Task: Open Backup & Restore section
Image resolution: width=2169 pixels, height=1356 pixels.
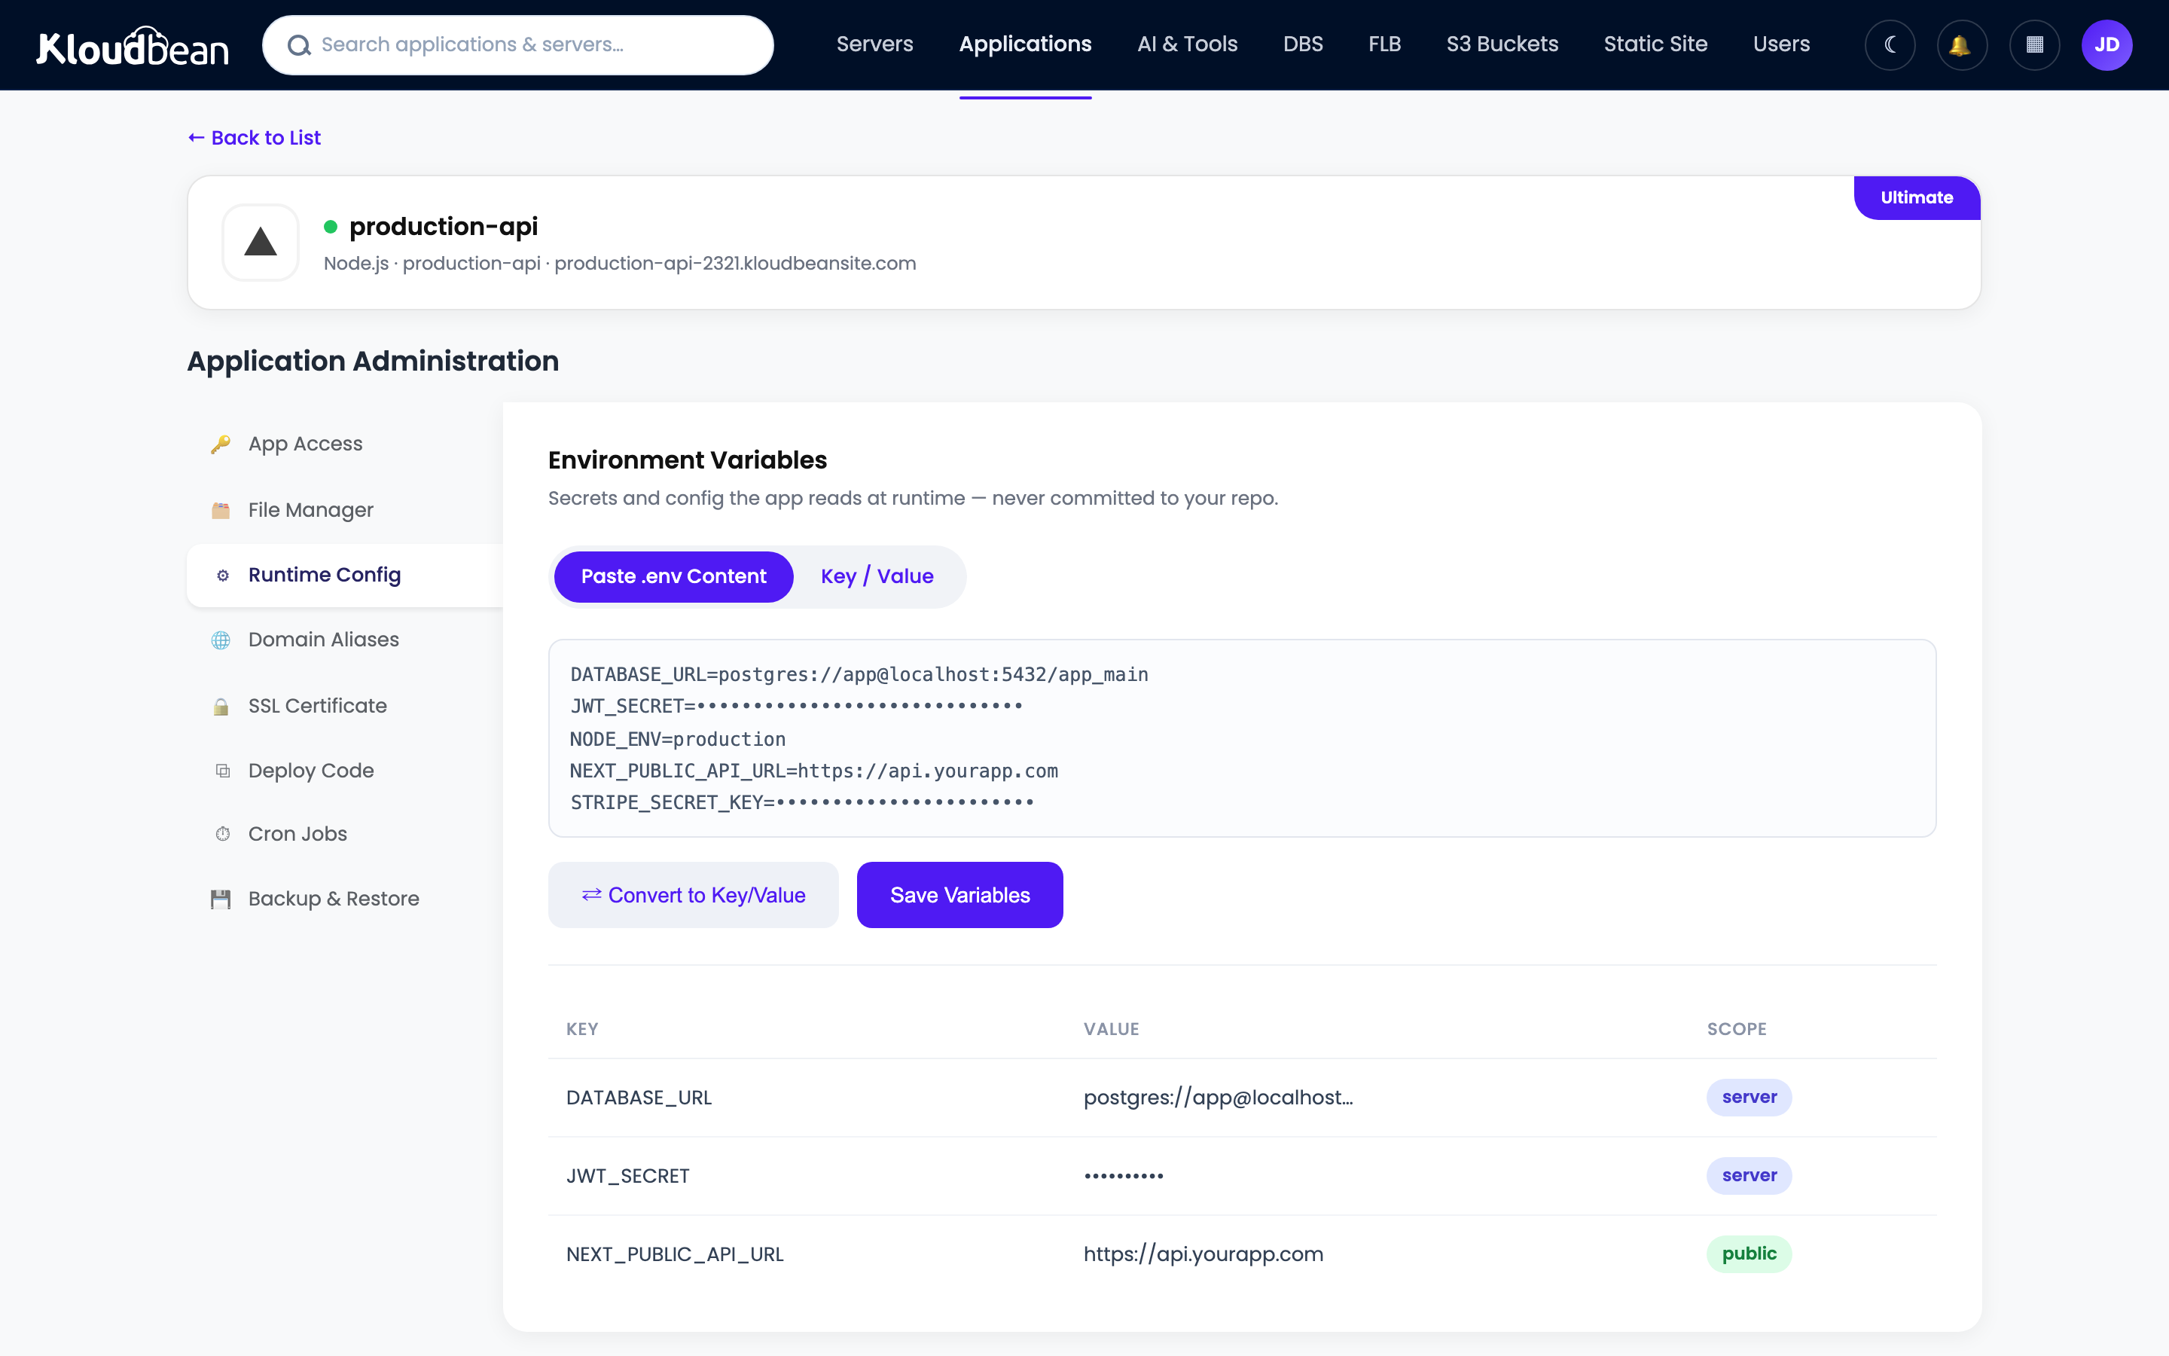Action: pyautogui.click(x=345, y=899)
